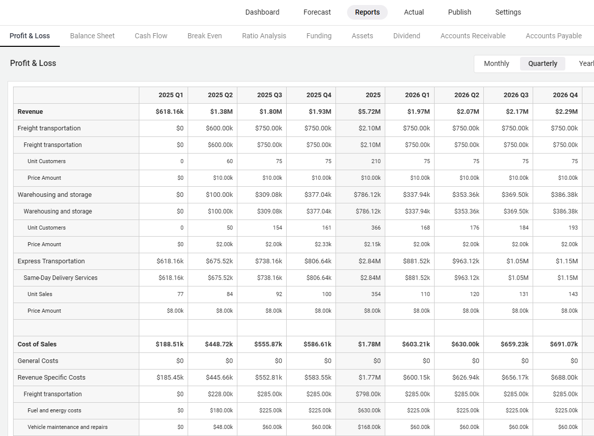594x436 pixels.
Task: Open the Break Even report tab
Action: [x=205, y=36]
